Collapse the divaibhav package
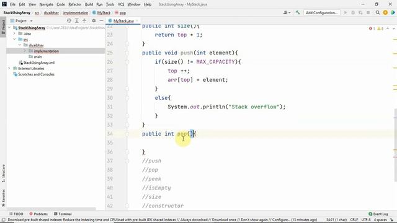Viewport: 397px width, 223px height. point(20,45)
